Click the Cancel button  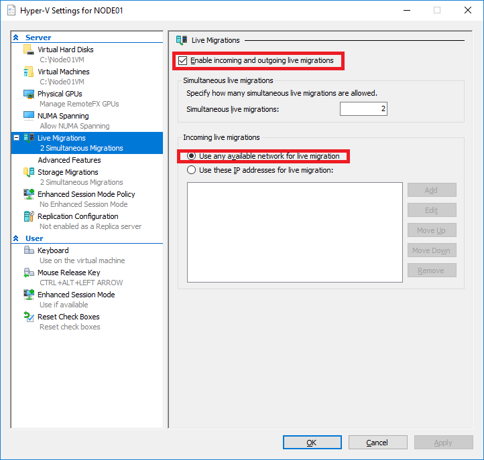click(x=378, y=443)
